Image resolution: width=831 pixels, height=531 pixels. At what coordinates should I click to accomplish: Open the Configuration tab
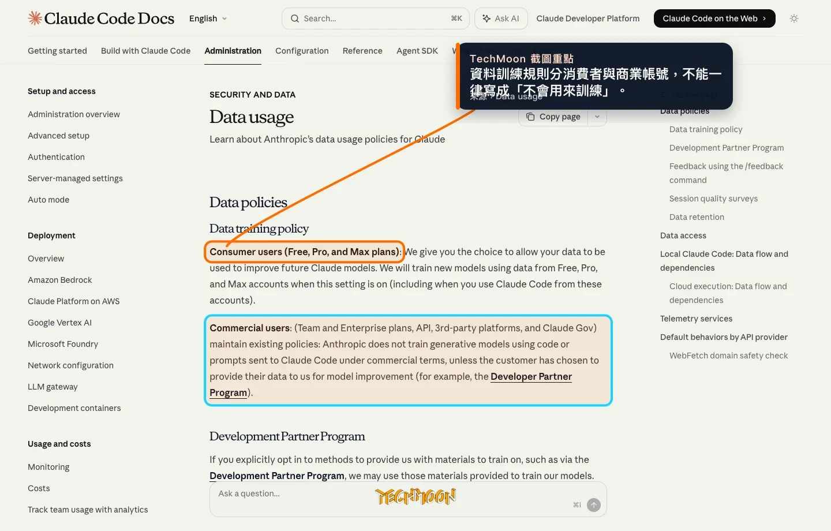[302, 51]
